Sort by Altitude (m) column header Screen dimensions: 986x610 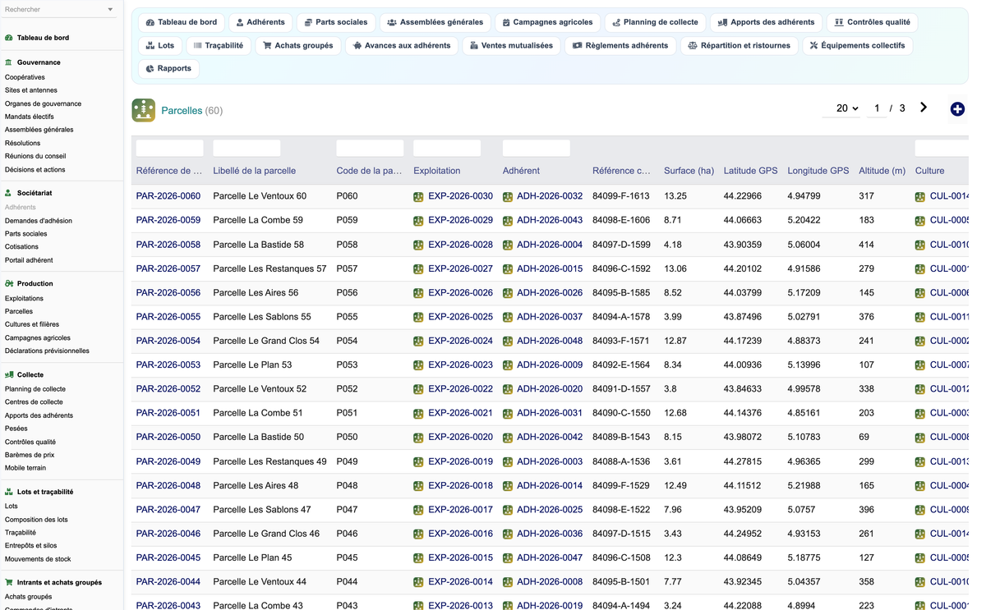click(x=882, y=171)
